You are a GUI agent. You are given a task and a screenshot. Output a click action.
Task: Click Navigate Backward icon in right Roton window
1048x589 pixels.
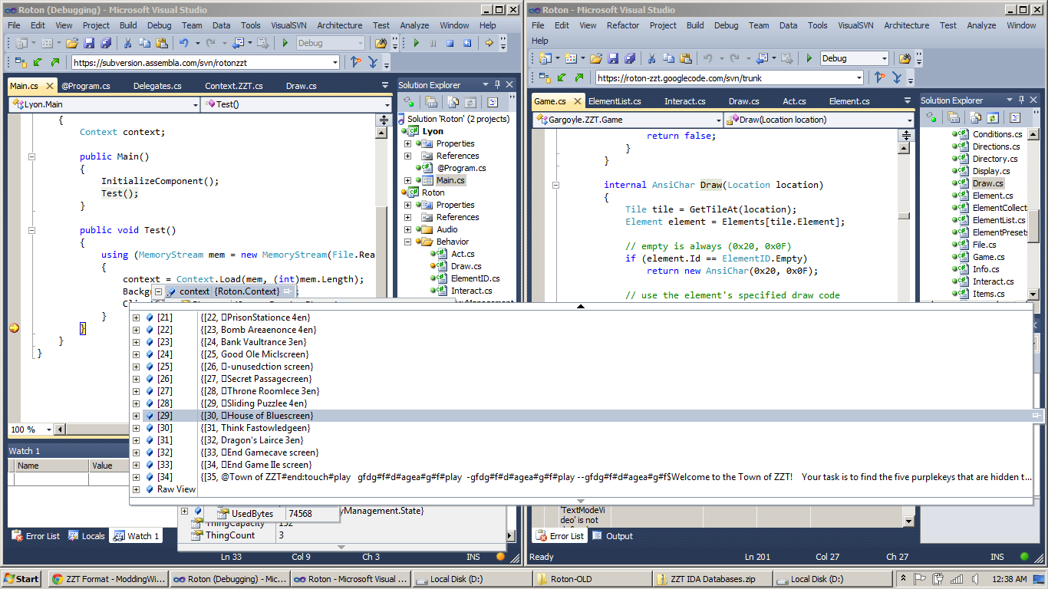(x=762, y=58)
